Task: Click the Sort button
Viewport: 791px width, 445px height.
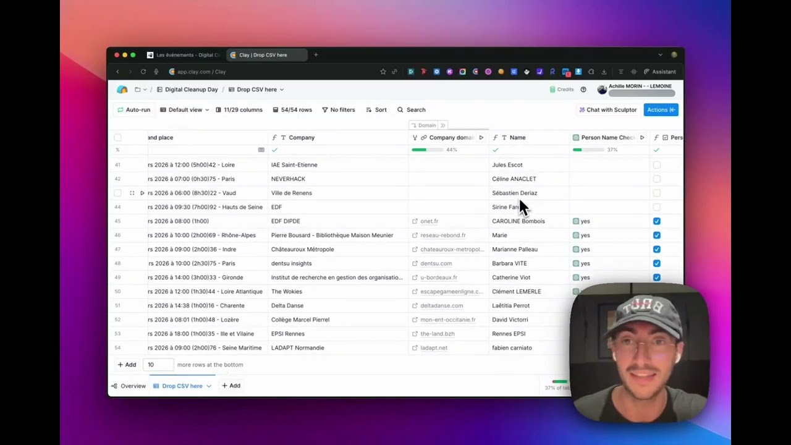Action: pyautogui.click(x=376, y=110)
